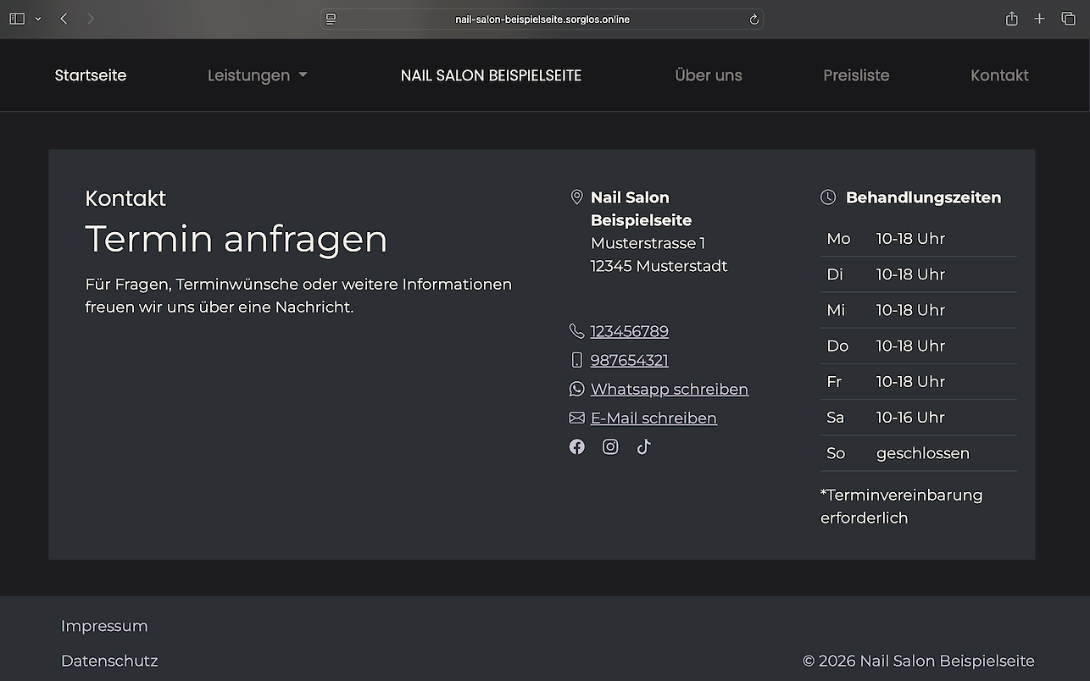Click the E-Mail schreiben link
Viewport: 1090px width, 681px height.
tap(653, 418)
